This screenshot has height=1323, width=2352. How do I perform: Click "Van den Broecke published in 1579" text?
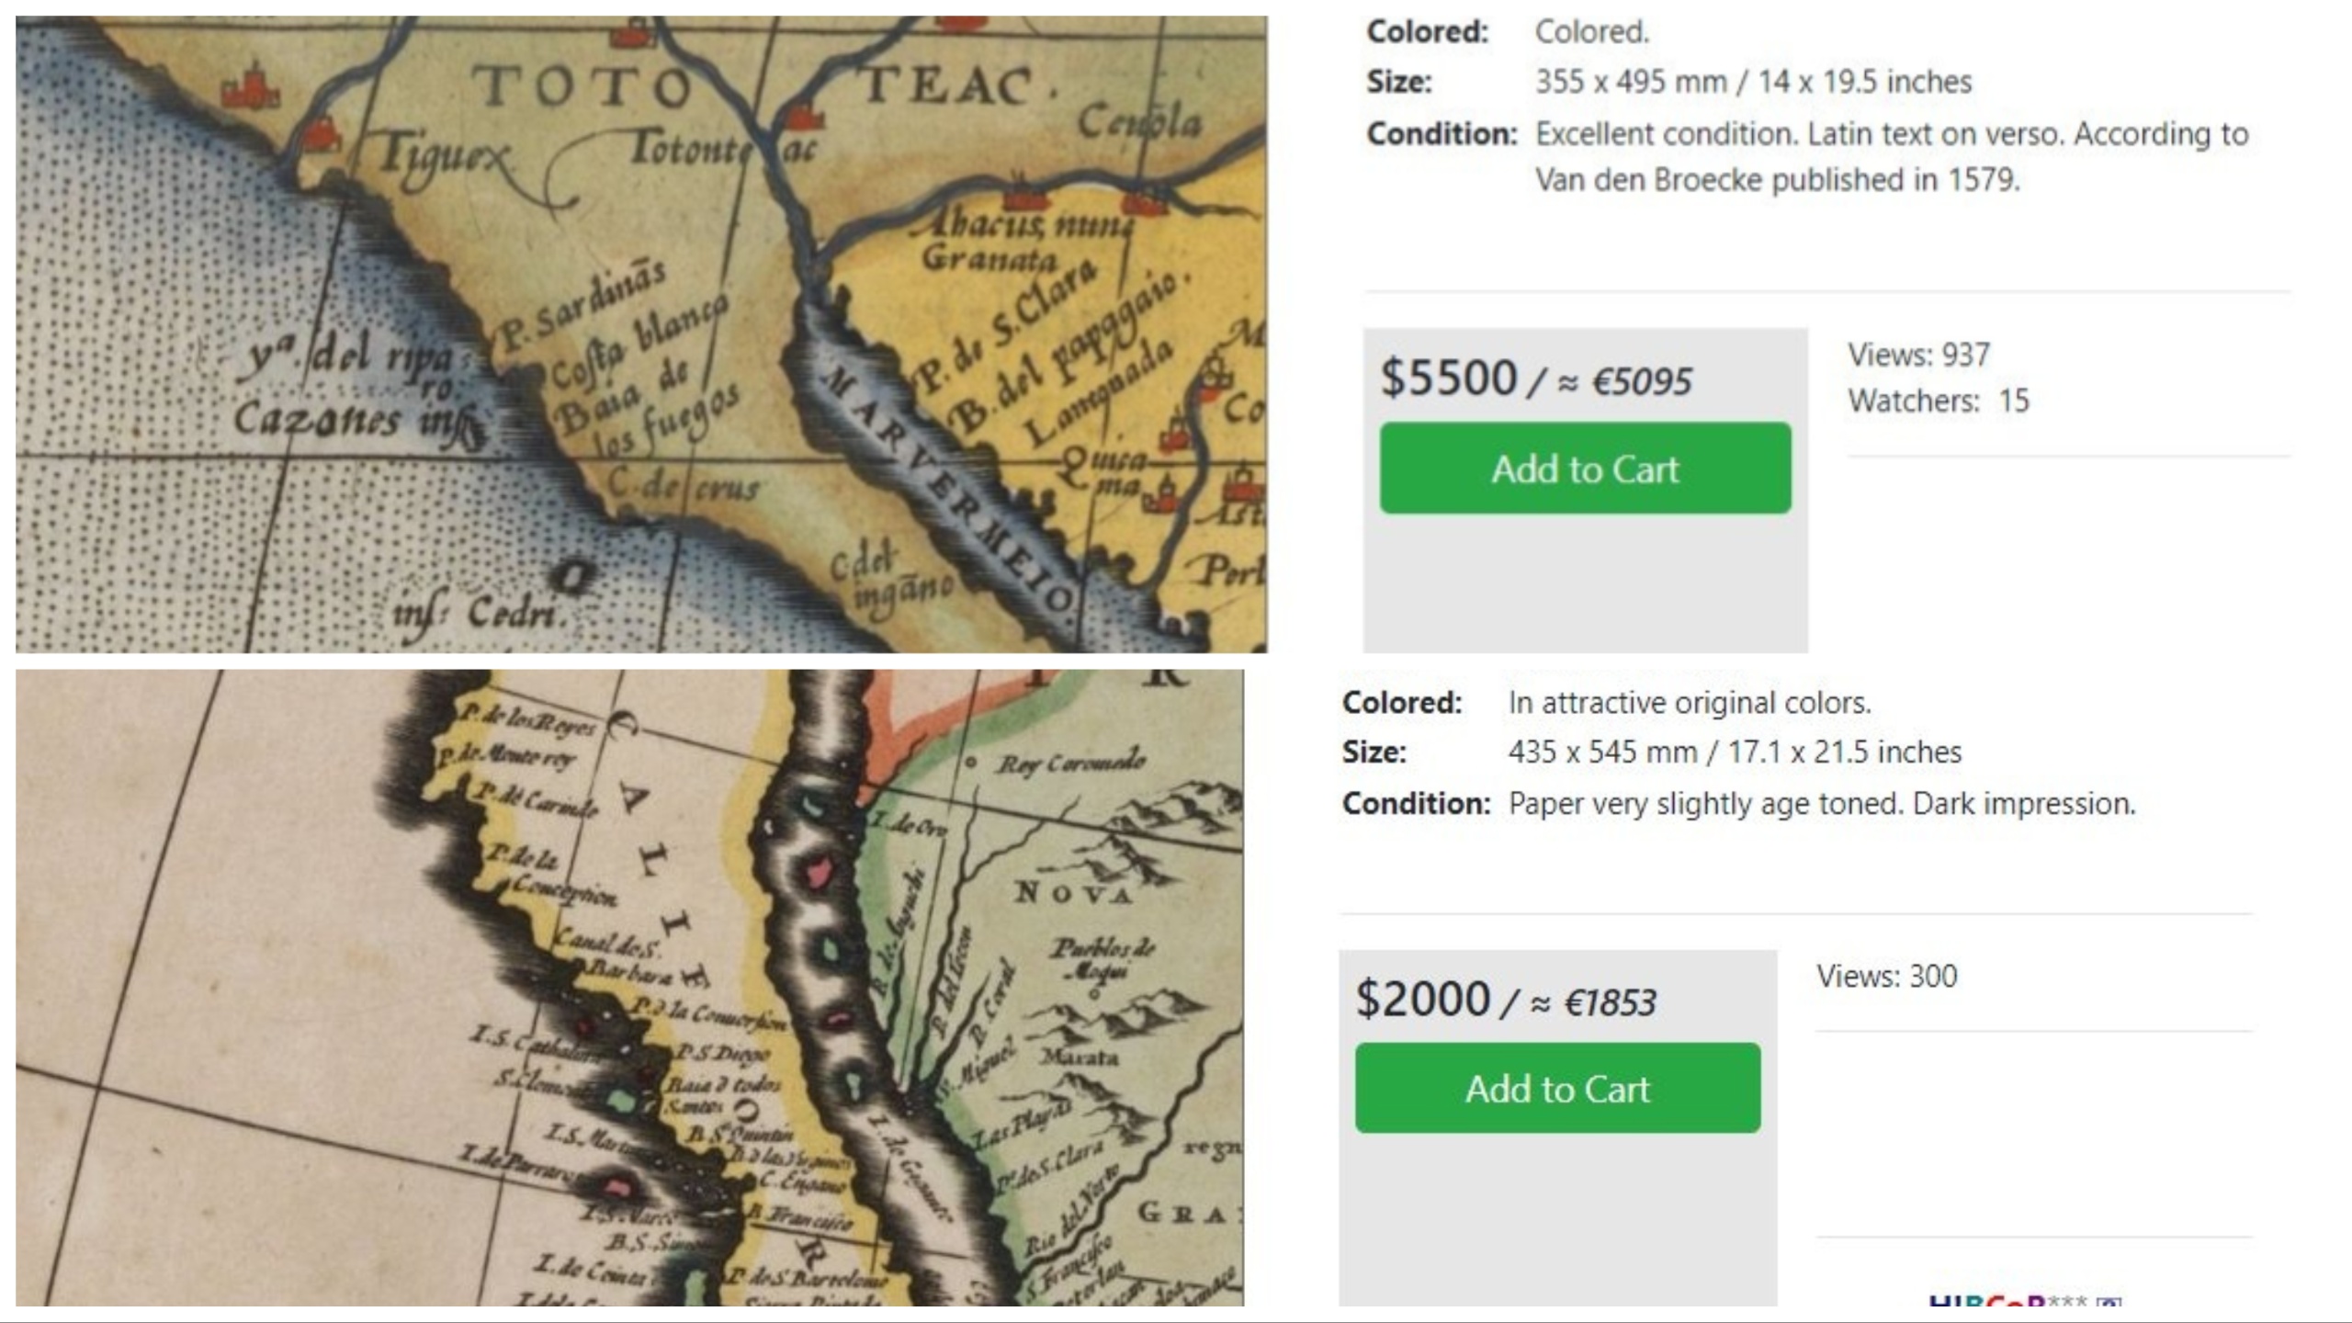click(x=1777, y=180)
